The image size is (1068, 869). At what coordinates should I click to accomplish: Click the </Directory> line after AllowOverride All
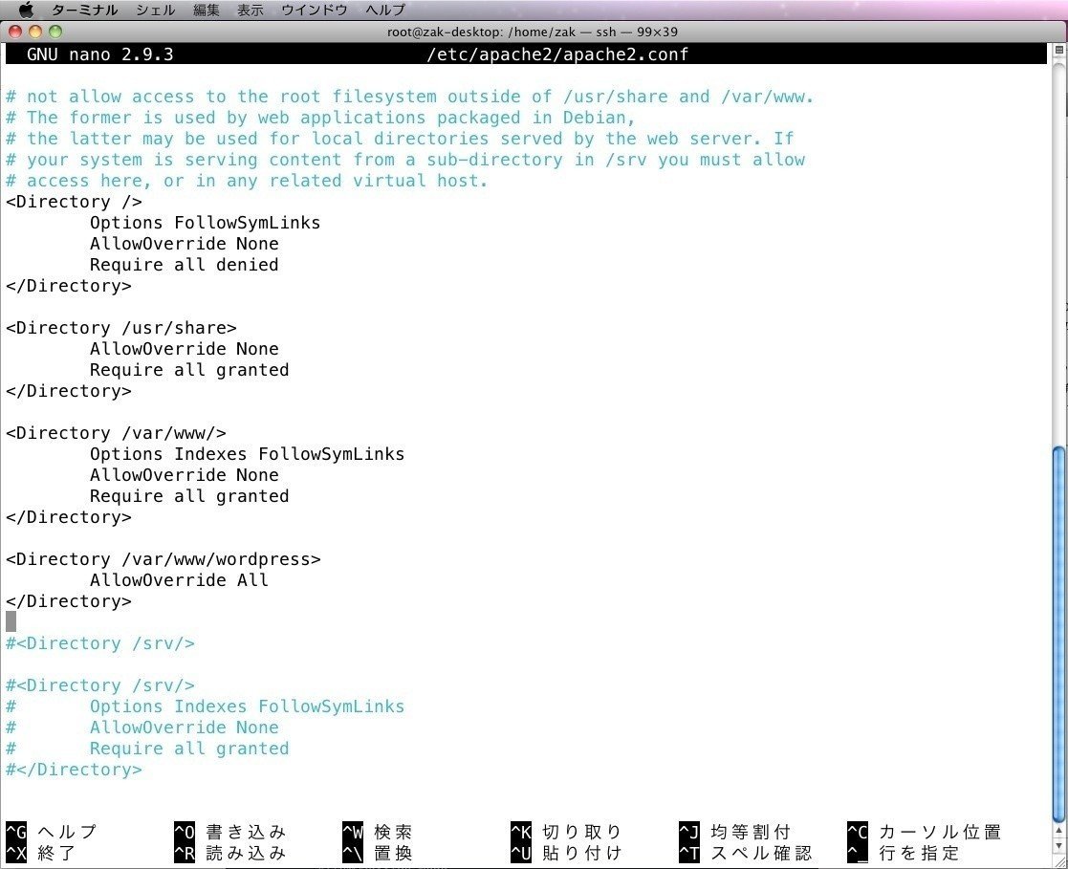(69, 601)
